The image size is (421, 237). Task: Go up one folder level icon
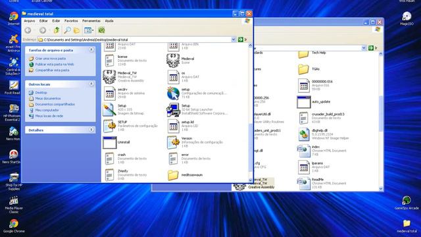[x=57, y=30]
